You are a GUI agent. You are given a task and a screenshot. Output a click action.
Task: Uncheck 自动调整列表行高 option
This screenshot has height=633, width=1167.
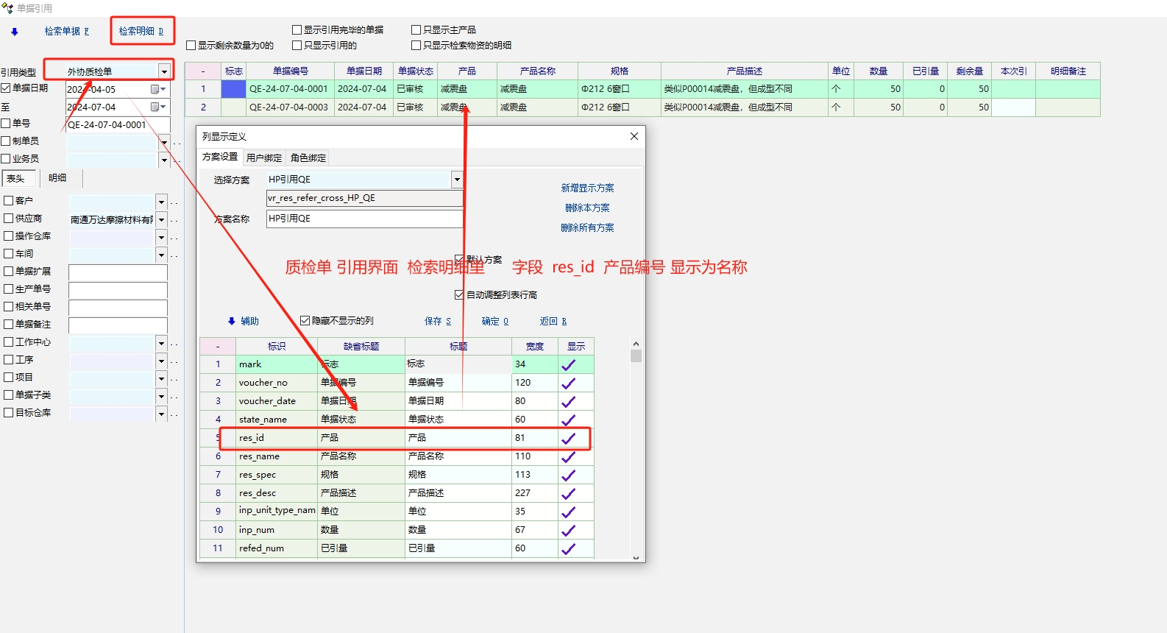click(x=460, y=295)
